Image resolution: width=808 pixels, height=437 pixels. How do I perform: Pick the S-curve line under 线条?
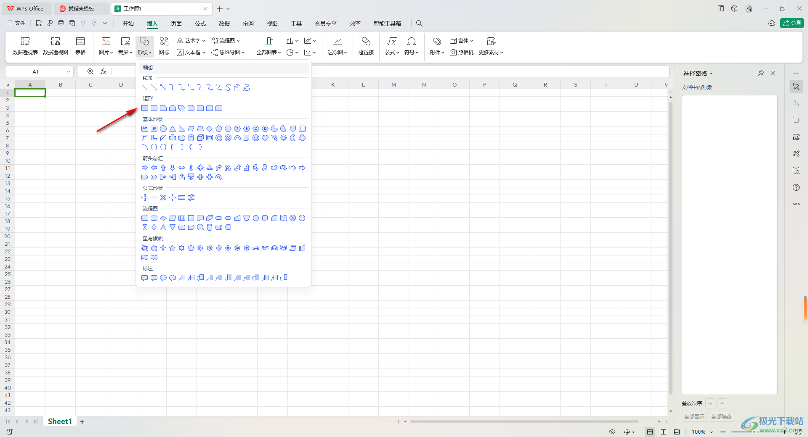pos(228,87)
